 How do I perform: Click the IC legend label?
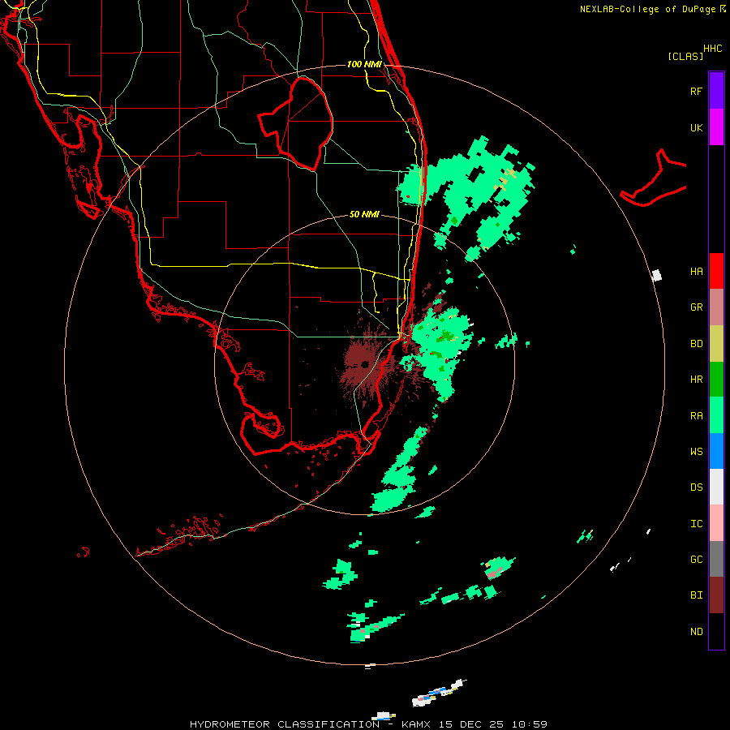[x=696, y=524]
